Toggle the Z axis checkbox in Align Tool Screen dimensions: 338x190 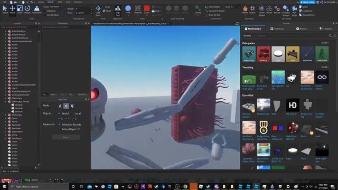coord(73,118)
